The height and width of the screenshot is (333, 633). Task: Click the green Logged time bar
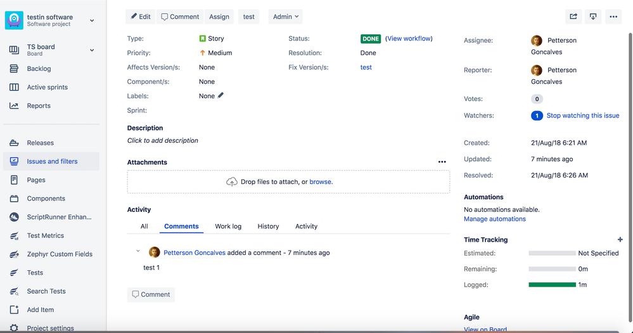click(552, 285)
